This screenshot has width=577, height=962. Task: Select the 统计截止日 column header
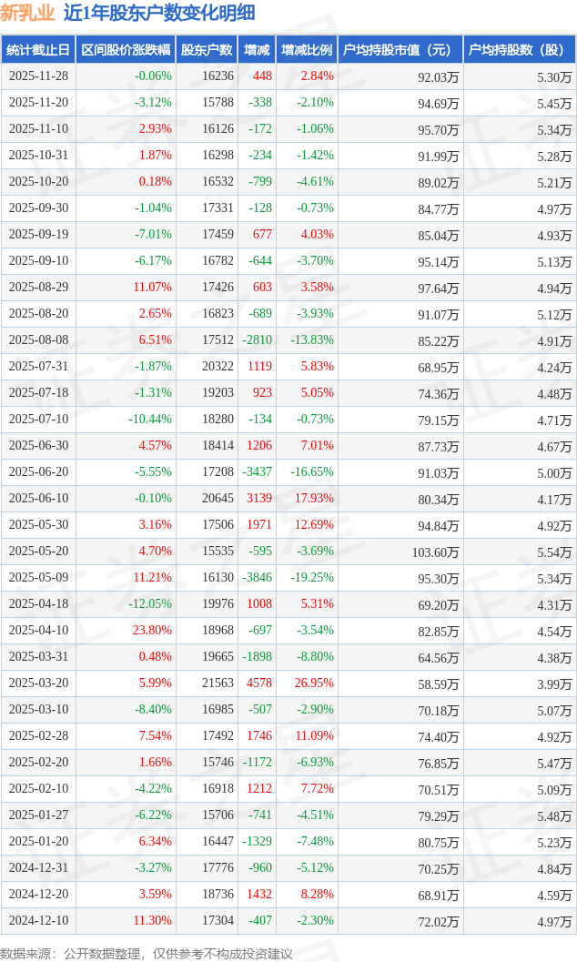coord(38,50)
